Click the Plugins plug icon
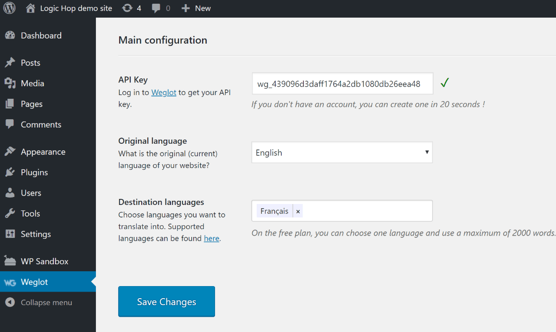This screenshot has height=332, width=556. (10, 172)
